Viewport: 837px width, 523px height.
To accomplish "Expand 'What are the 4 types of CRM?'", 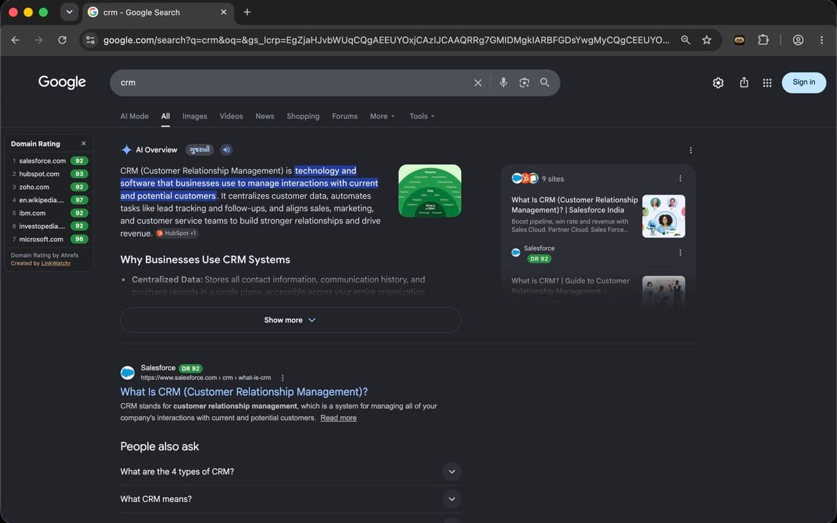I will (290, 471).
